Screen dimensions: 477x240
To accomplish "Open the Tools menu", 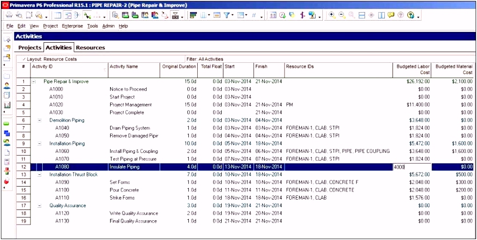I will pos(92,26).
